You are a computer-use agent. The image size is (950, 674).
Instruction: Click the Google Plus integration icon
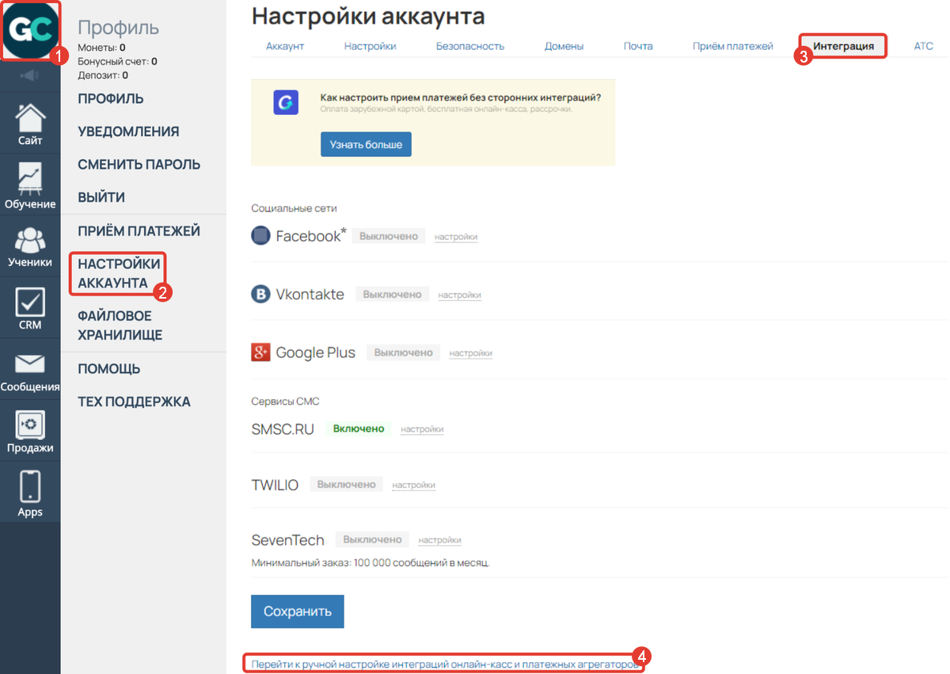(x=260, y=352)
